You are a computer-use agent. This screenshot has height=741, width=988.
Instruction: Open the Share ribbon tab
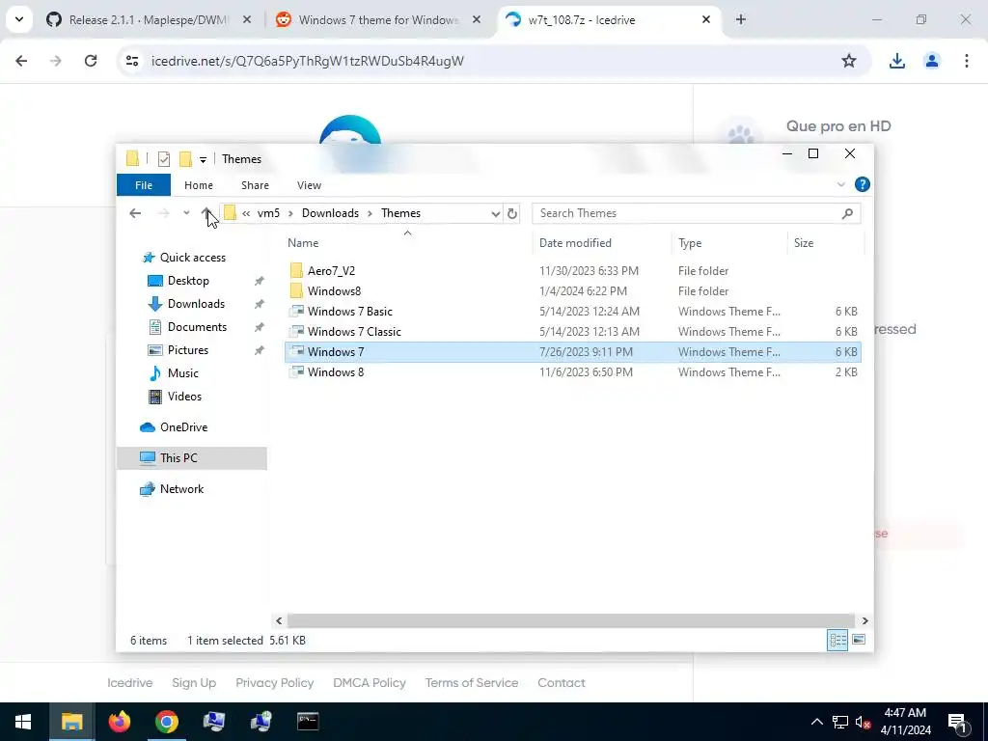coord(255,185)
